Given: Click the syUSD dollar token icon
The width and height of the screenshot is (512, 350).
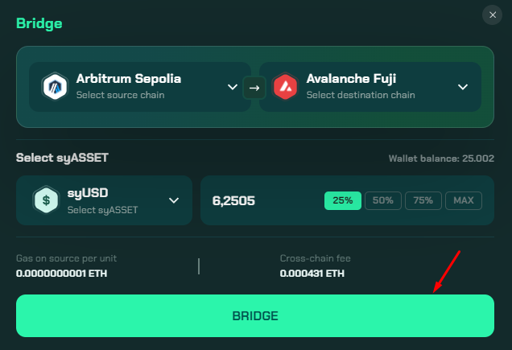Looking at the screenshot, I should [46, 200].
